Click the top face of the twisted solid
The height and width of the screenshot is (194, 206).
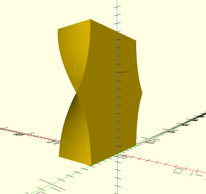coord(74,25)
